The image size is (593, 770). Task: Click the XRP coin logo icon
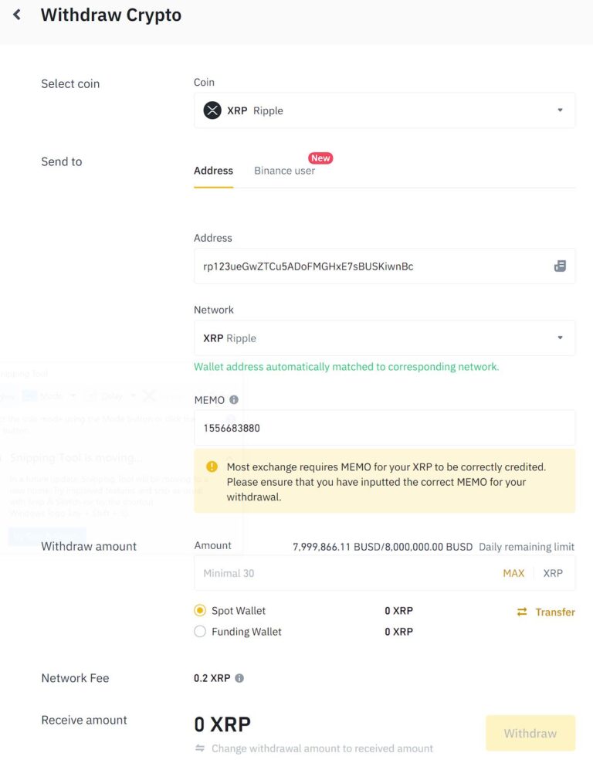click(x=212, y=110)
